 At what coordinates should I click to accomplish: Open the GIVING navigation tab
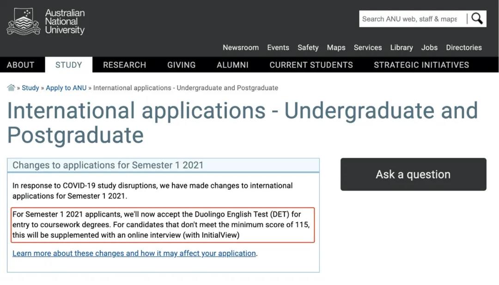[182, 65]
